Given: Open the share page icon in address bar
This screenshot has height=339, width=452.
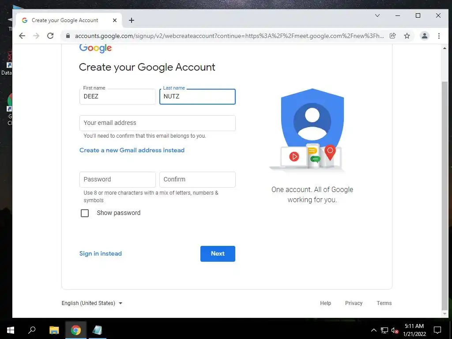Looking at the screenshot, I should tap(392, 36).
